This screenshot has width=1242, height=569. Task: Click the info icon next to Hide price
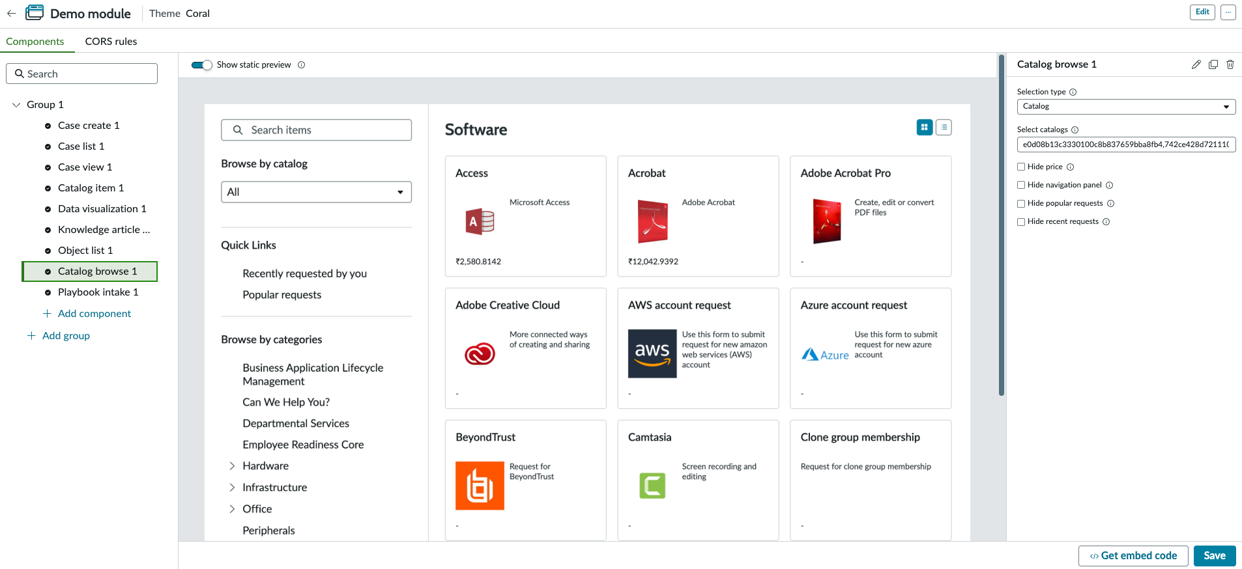coord(1070,167)
